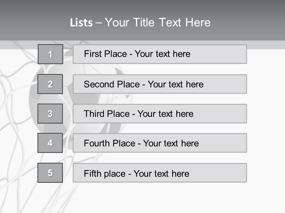Click the bold word "Lists" in the title
Screen dimensions: 285x213
click(x=81, y=23)
